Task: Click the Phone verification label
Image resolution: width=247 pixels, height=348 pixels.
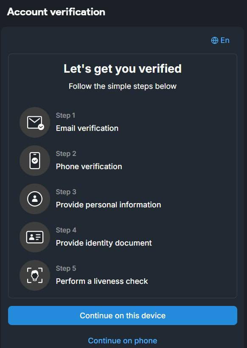Action: [x=89, y=167]
